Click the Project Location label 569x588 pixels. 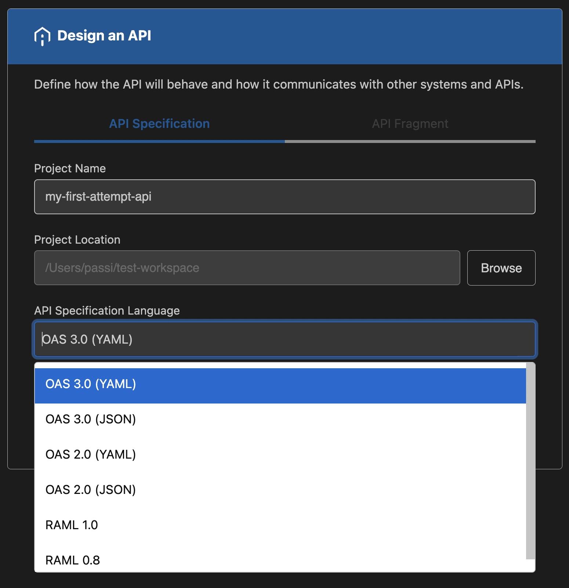pos(77,240)
